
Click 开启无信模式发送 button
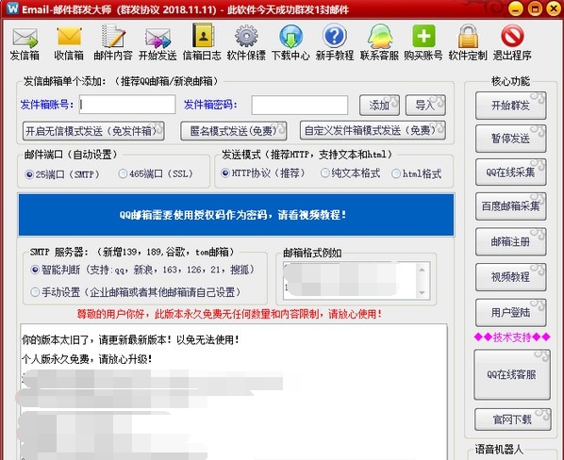point(93,131)
